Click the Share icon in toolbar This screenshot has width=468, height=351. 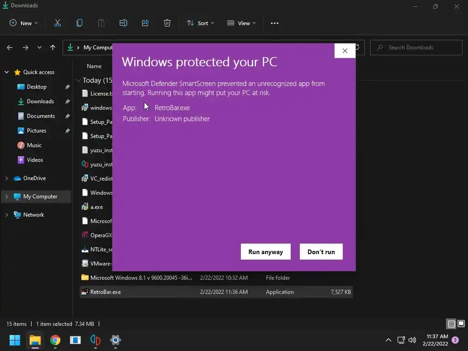point(145,23)
